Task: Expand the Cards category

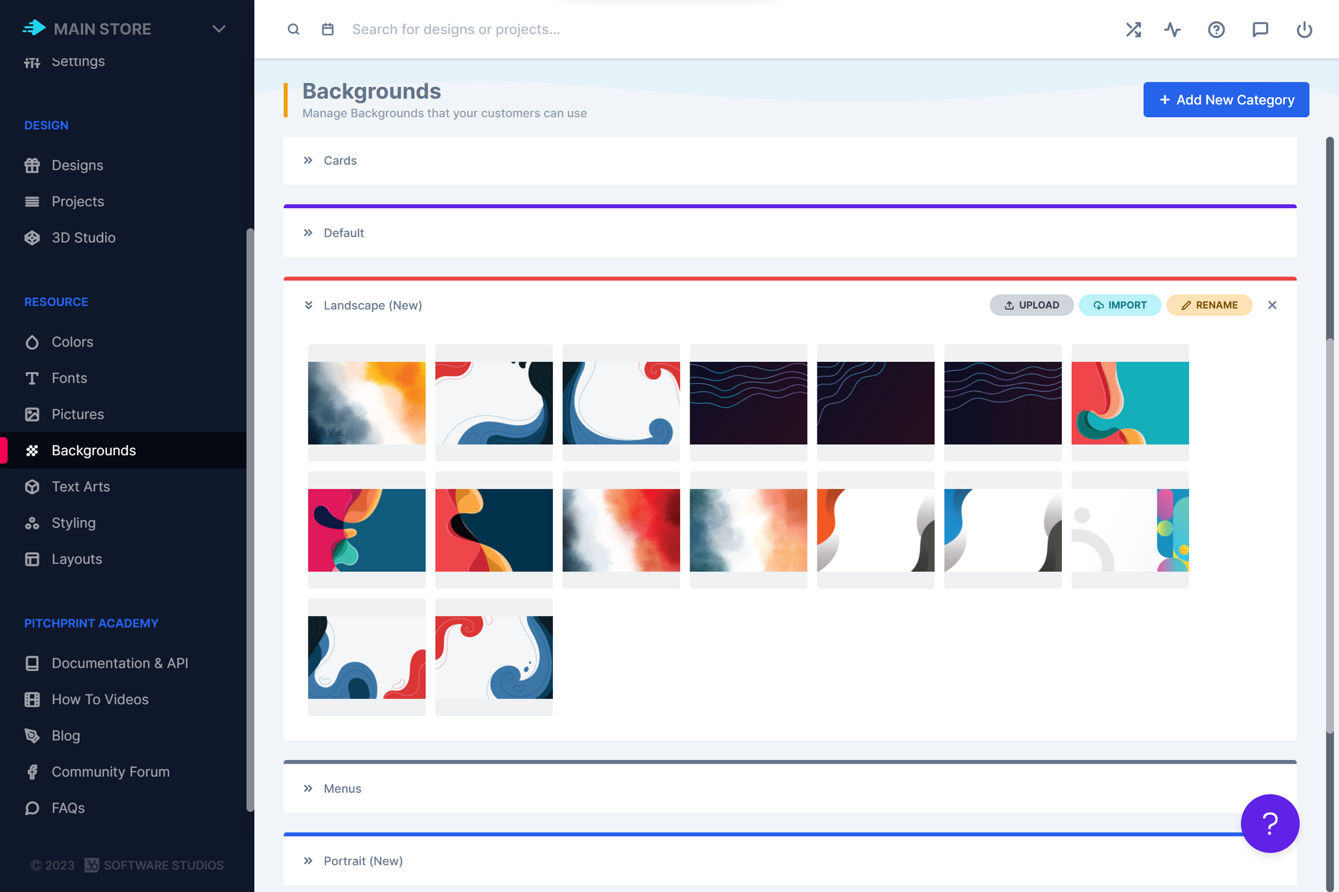Action: (x=308, y=161)
